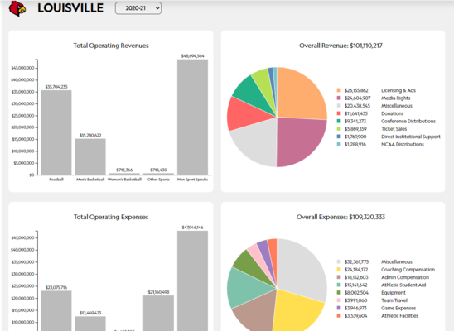Image resolution: width=454 pixels, height=331 pixels.
Task: Click the 'Athletic Student Aid' legend label
Action: tap(403, 285)
